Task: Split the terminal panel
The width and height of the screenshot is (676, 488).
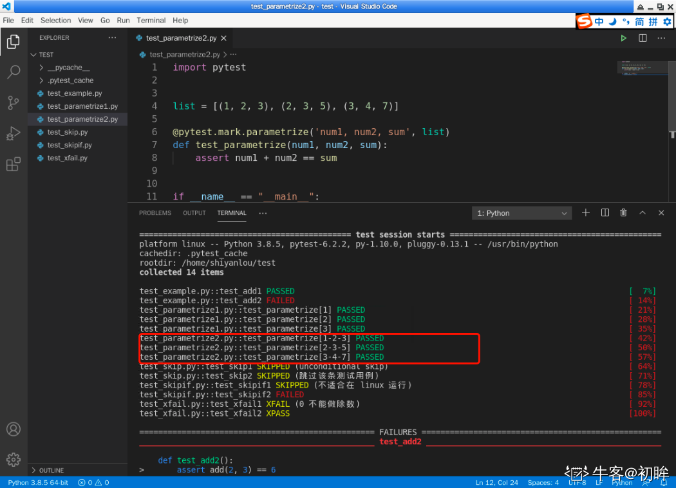Action: click(605, 212)
